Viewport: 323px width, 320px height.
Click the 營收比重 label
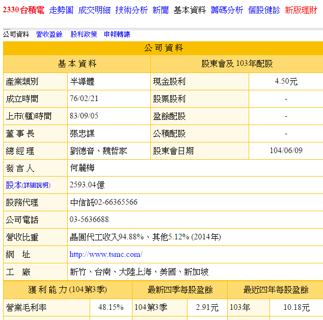[x=22, y=237]
